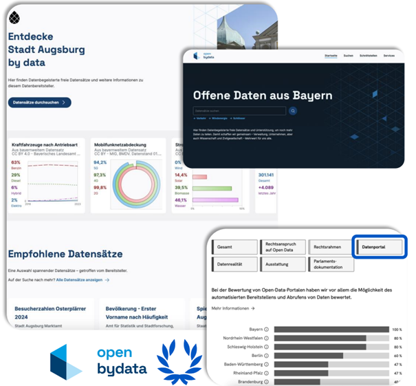Open the Schnittstellen nav item
The image size is (416, 386).
point(369,56)
